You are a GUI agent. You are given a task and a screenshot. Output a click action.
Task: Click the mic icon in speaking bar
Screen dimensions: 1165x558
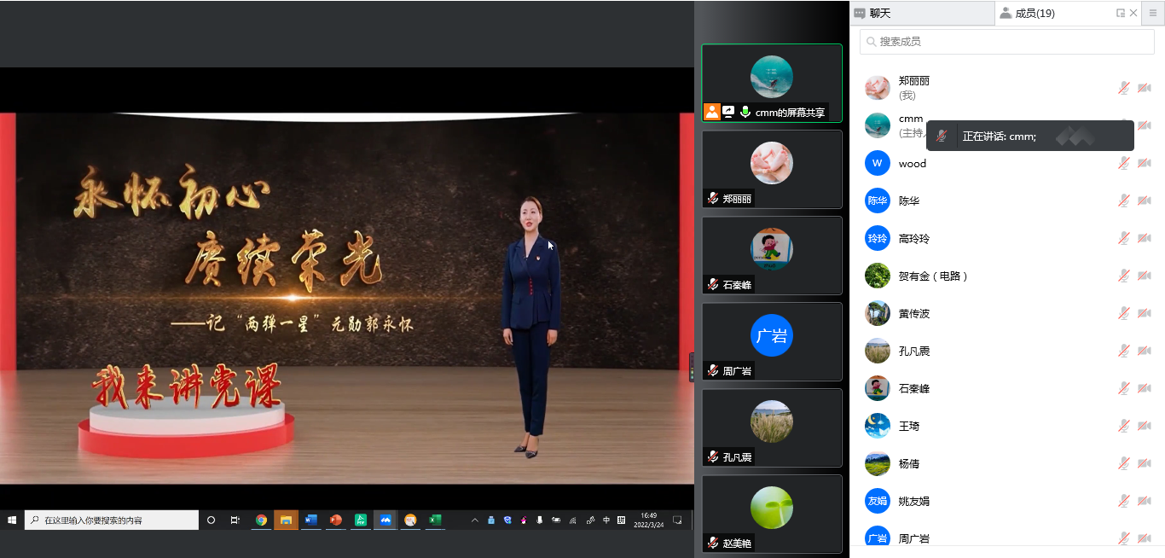tap(942, 136)
